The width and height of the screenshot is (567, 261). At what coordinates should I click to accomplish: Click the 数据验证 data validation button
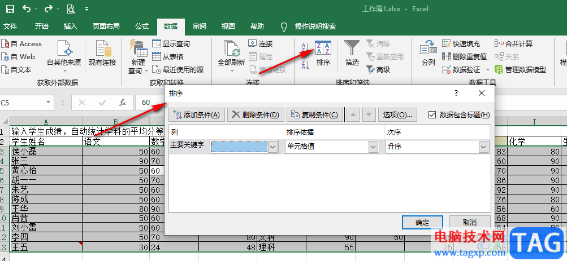pos(461,69)
